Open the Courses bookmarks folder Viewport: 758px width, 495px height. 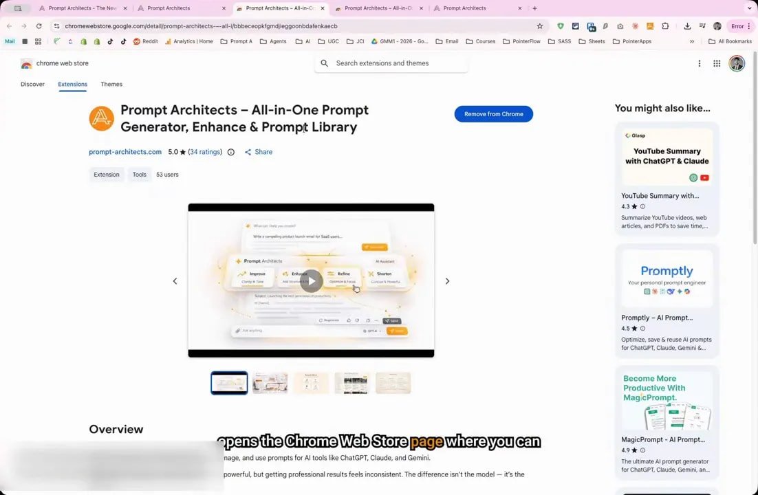481,41
